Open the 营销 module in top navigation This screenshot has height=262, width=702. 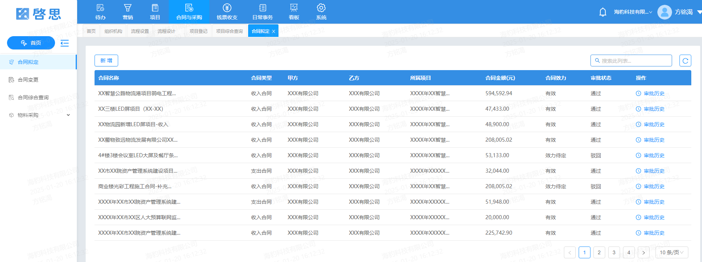click(128, 12)
